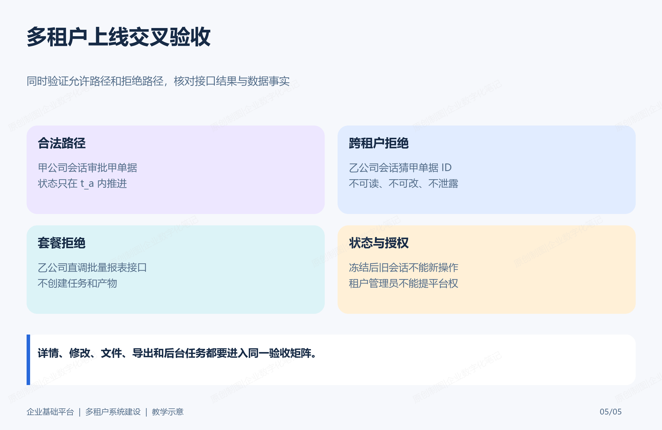Click the callout sentence starting with 详情、修改
The width and height of the screenshot is (662, 430).
point(177,353)
